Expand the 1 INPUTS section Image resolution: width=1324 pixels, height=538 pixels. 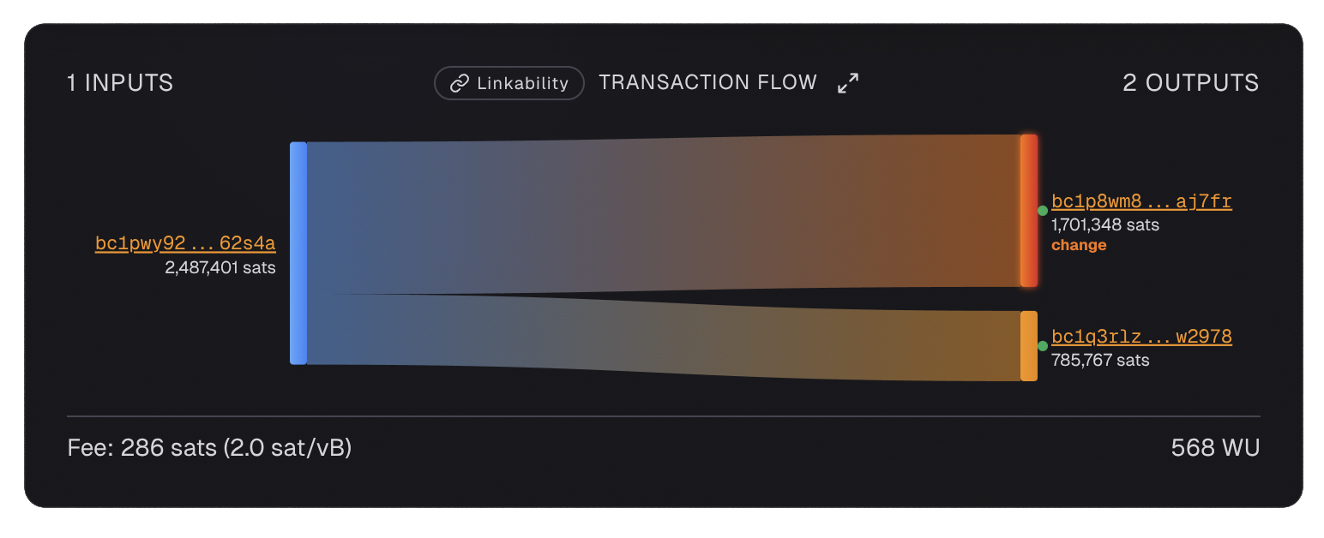[x=119, y=82]
